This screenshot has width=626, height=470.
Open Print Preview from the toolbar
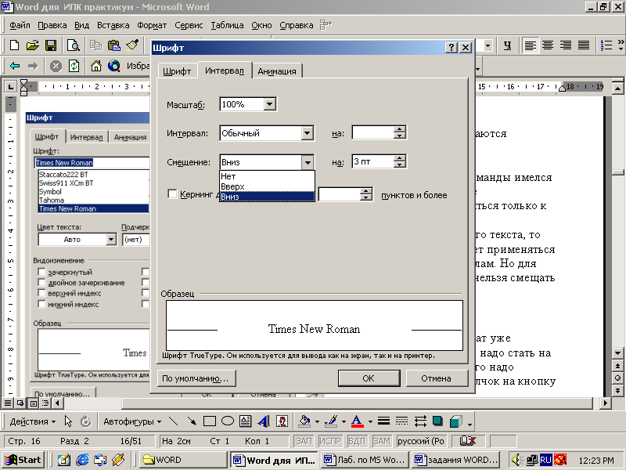point(73,45)
